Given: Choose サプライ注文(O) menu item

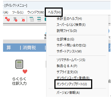Looking at the screenshot, I should (x=77, y=72).
